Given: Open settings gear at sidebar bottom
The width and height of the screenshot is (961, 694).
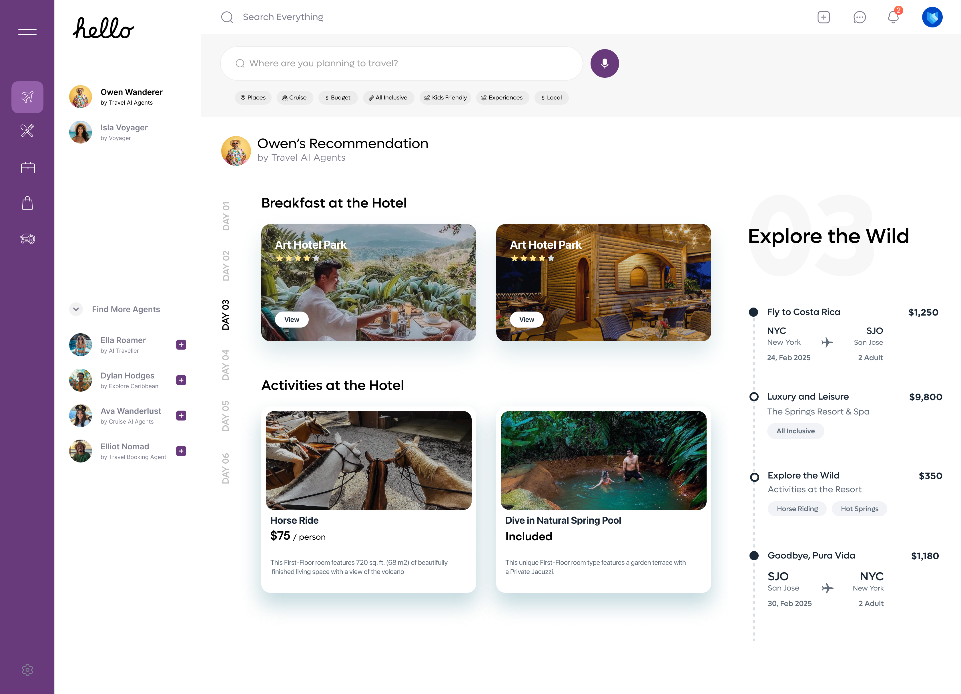Looking at the screenshot, I should (27, 670).
